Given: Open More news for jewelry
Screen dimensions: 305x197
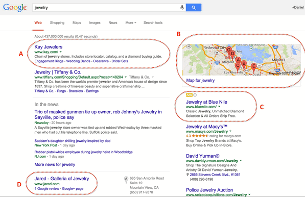Looking at the screenshot, I should 55,164.
